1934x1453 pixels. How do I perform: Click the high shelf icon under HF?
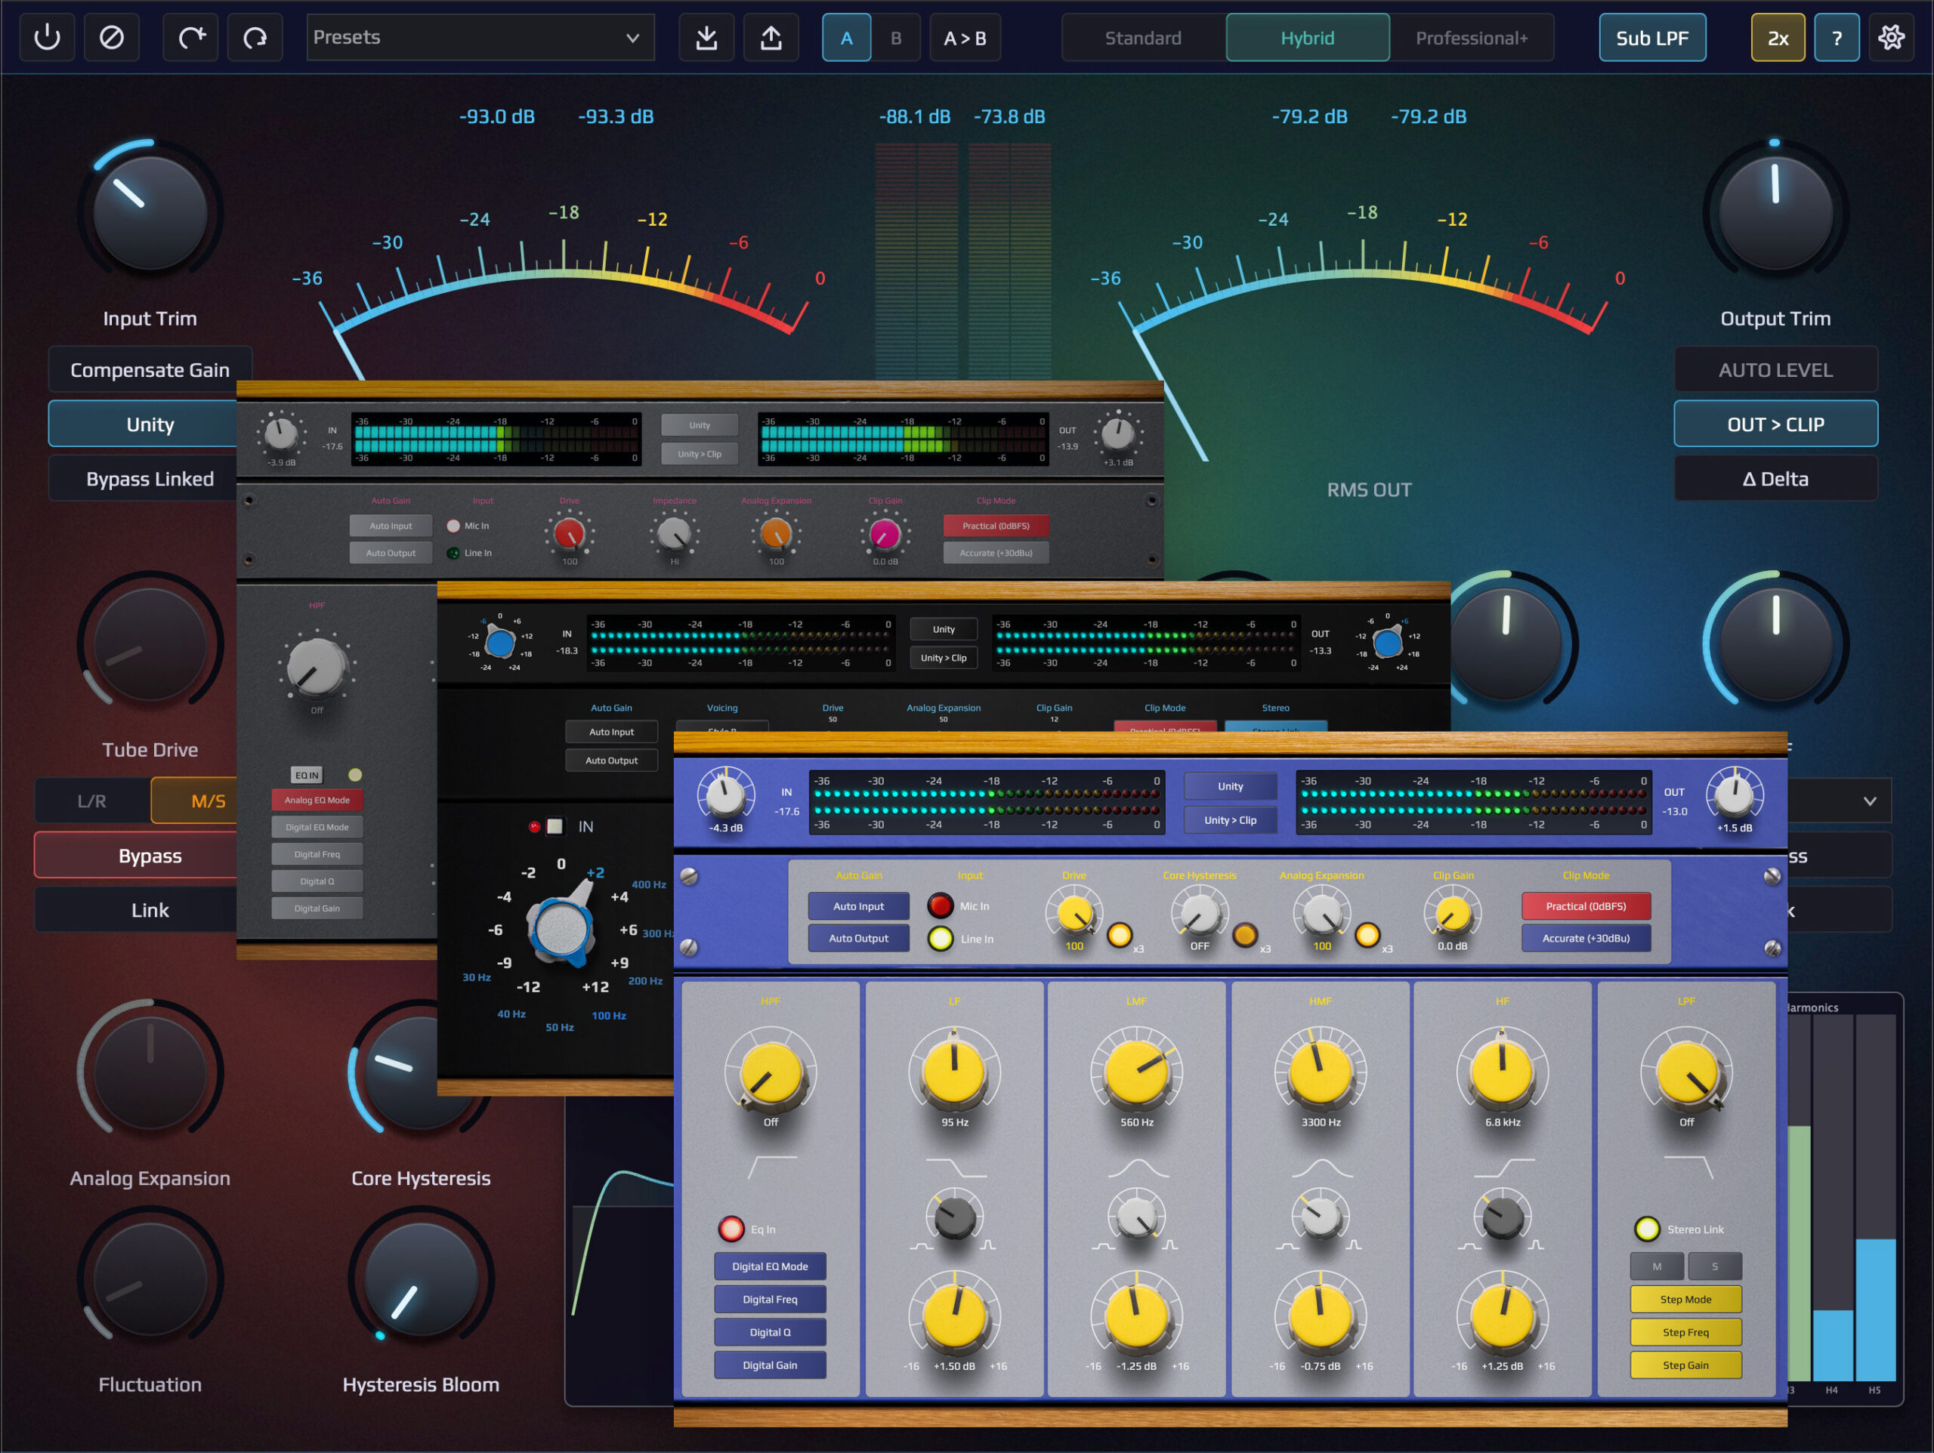1503,1167
